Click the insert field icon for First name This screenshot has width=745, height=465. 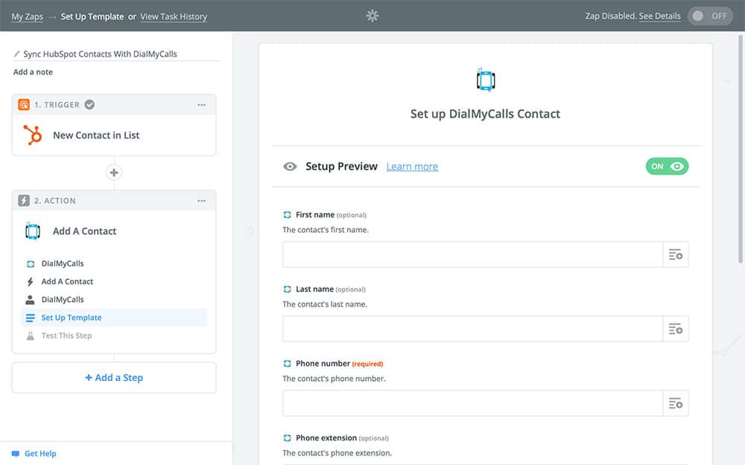tap(676, 254)
